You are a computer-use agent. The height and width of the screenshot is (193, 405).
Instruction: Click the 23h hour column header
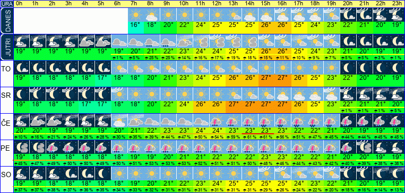point(397,4)
